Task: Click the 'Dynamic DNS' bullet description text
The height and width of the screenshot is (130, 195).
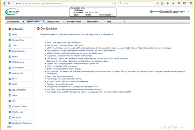Action: [x=73, y=64]
